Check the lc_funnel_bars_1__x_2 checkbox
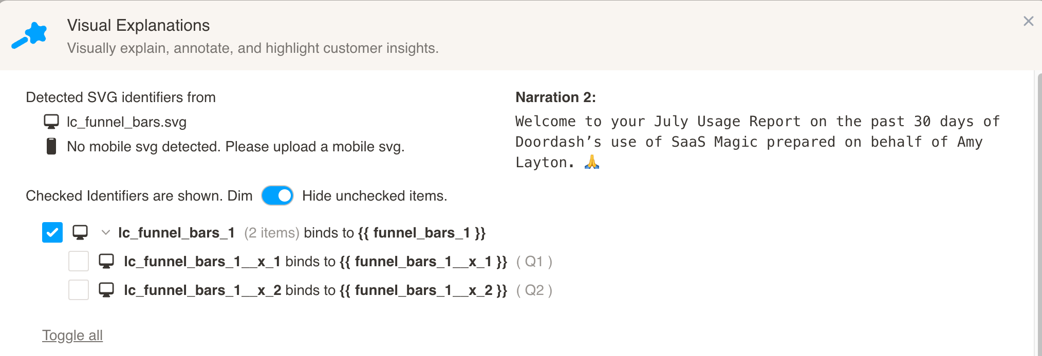This screenshot has width=1042, height=356. coord(79,290)
